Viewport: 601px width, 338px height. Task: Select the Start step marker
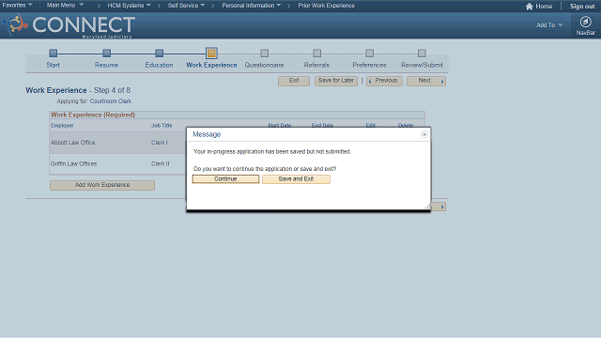54,53
